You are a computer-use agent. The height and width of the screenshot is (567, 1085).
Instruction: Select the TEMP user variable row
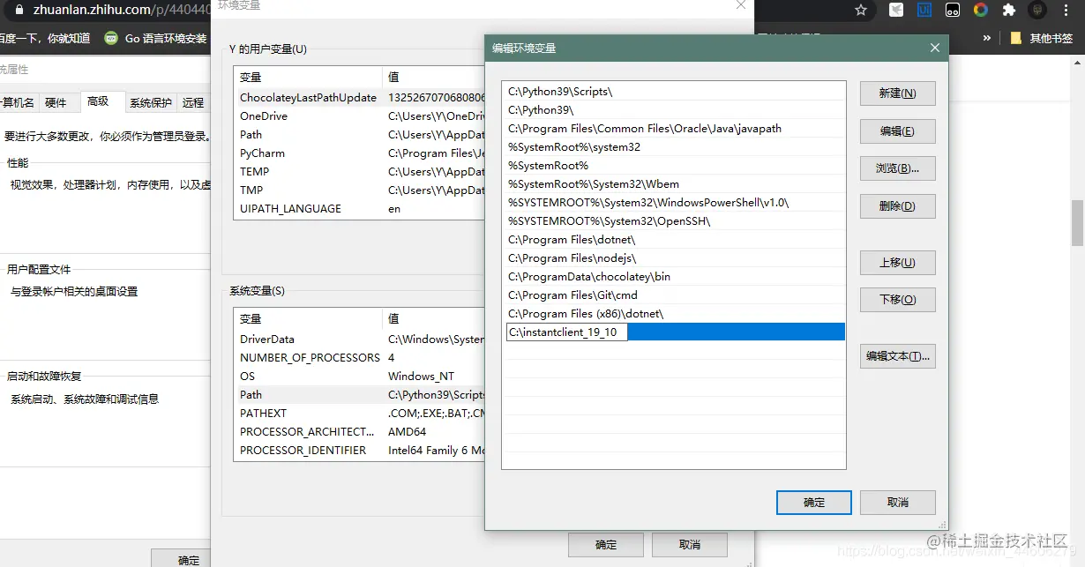pos(360,172)
